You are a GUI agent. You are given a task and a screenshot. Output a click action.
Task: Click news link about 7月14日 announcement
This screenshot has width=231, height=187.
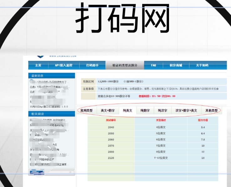tap(50, 87)
